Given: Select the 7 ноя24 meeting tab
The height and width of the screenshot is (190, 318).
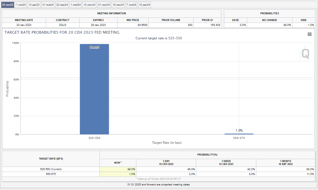Looking at the screenshot, I should (x=132, y=5).
